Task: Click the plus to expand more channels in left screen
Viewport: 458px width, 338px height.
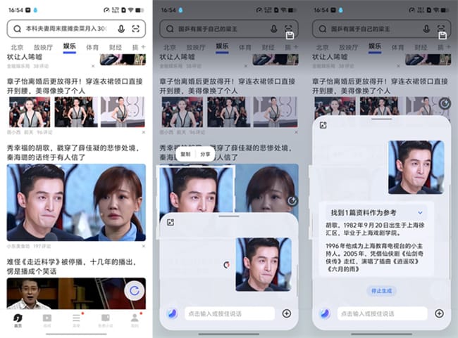Action: pos(144,47)
